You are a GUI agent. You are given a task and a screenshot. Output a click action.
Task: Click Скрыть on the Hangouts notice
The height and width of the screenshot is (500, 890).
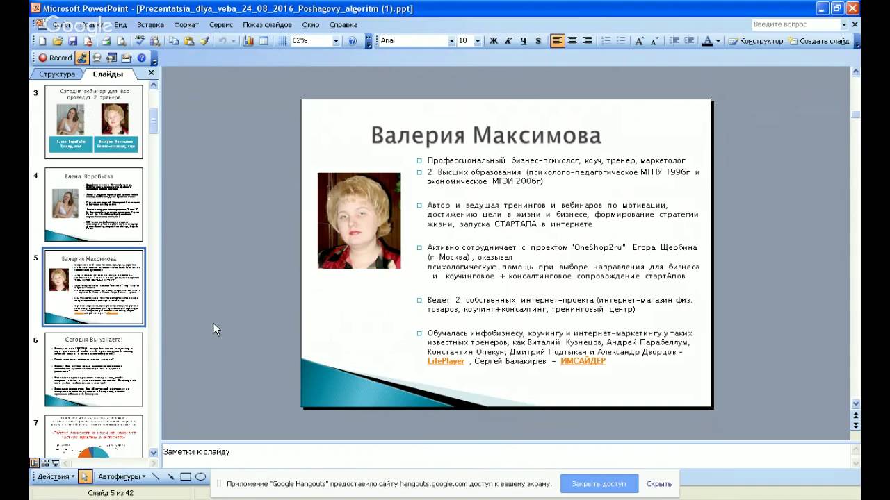(659, 483)
